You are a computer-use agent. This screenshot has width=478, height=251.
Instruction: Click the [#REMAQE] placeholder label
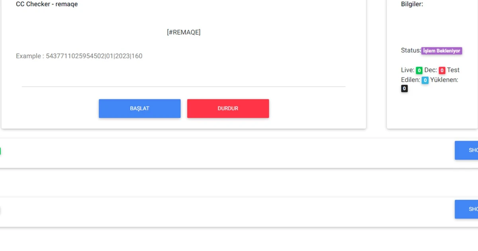coord(183,32)
